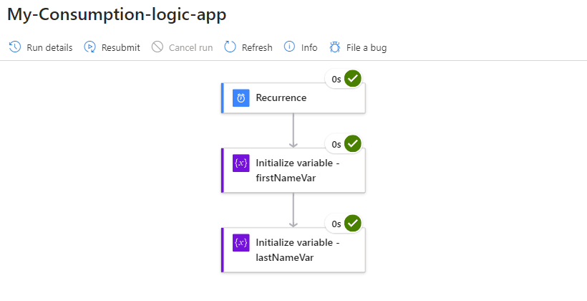Click the Info circle icon
Image resolution: width=587 pixels, height=301 pixels.
(290, 47)
